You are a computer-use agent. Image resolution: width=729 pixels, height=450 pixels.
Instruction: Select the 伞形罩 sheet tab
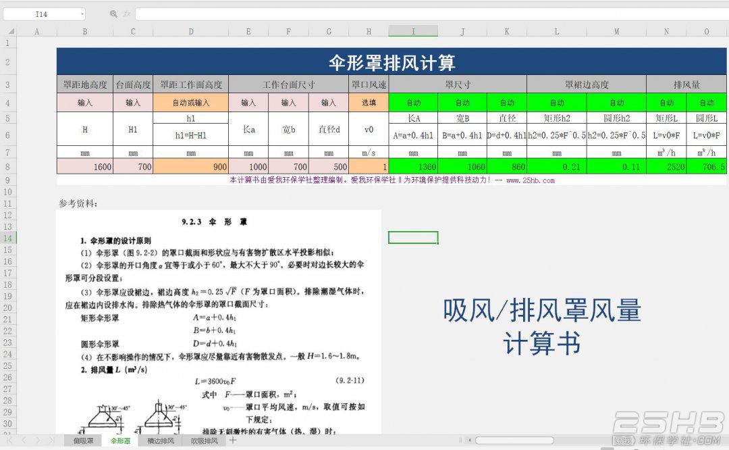[x=120, y=441]
